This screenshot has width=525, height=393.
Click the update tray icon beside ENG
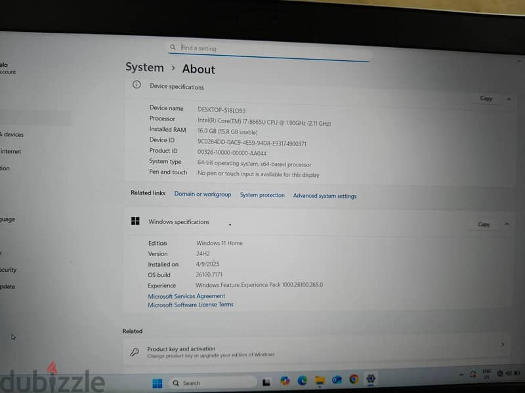(x=472, y=374)
